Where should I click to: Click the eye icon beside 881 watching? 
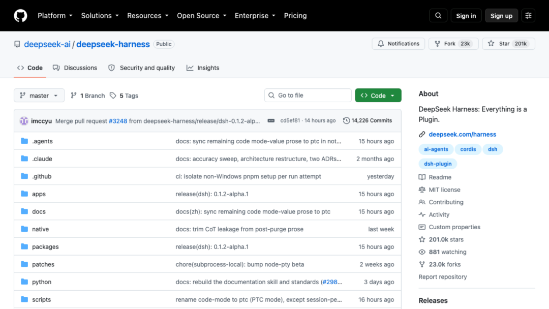(x=422, y=252)
